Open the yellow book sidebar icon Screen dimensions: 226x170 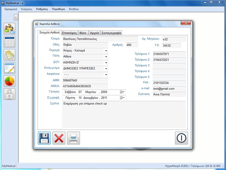[x=9, y=55]
